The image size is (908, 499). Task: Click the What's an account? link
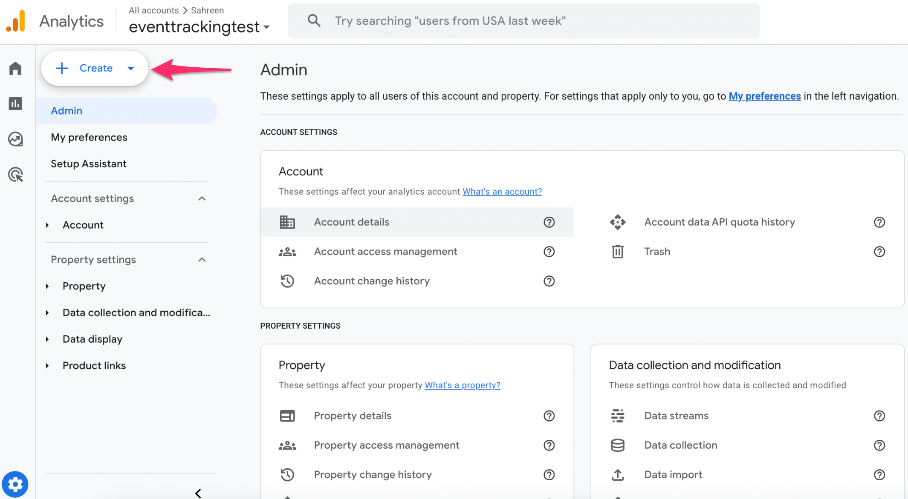pyautogui.click(x=502, y=192)
